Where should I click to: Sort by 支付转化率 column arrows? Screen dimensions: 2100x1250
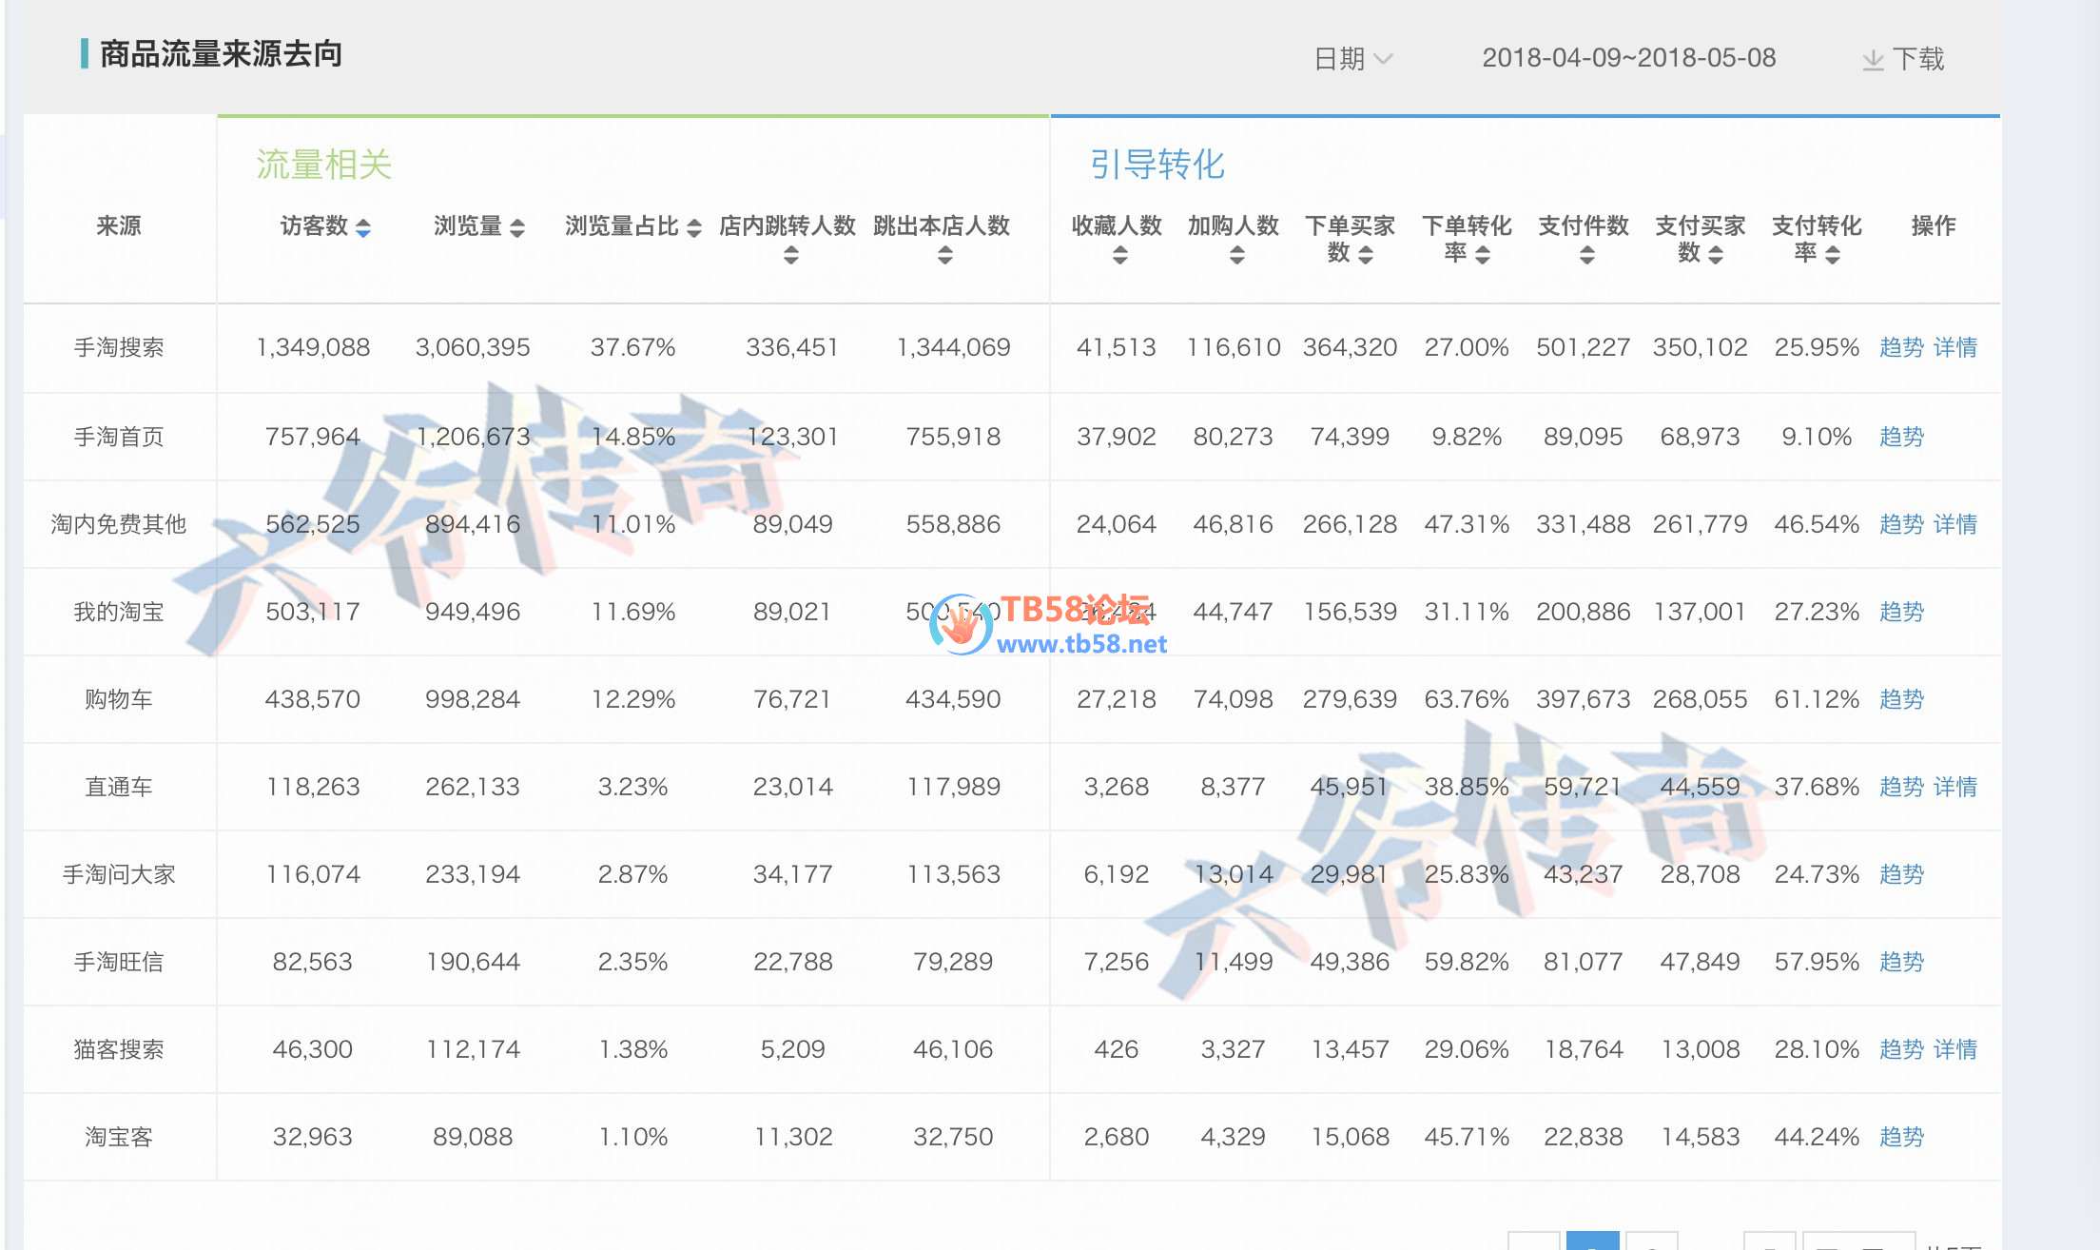tap(1833, 255)
